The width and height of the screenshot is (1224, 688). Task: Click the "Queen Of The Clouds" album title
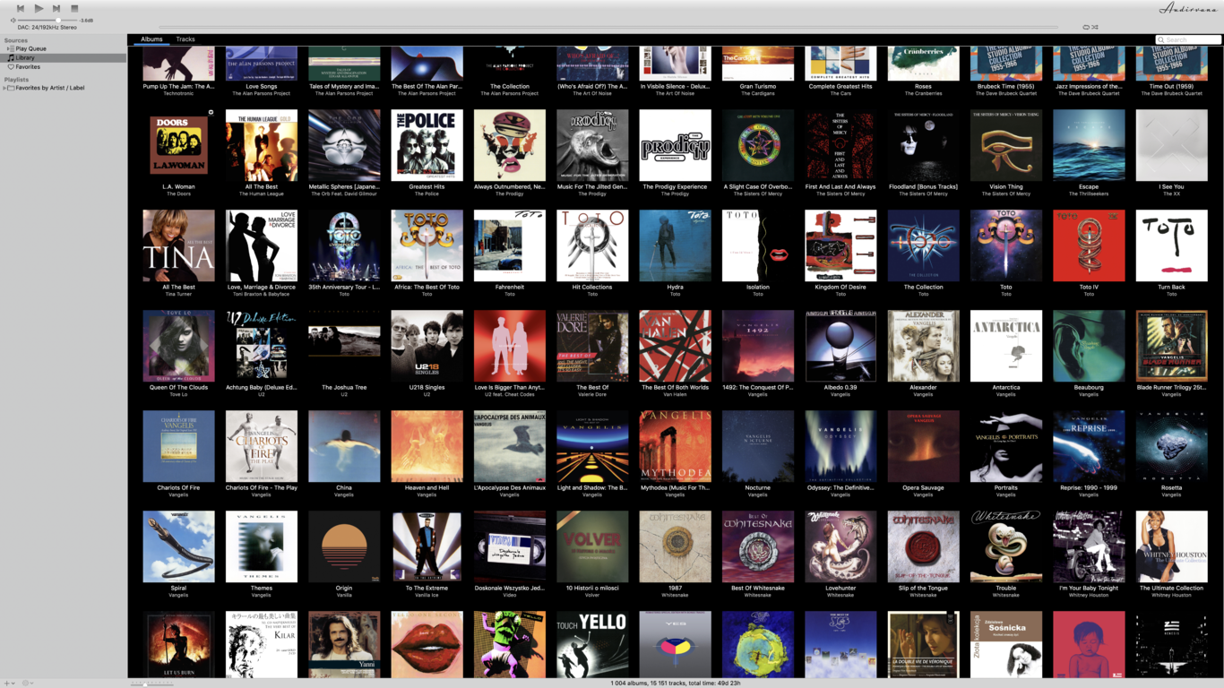(178, 388)
